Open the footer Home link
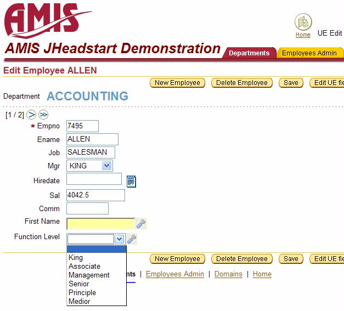Screen dimensions: 344x311 tap(262, 274)
